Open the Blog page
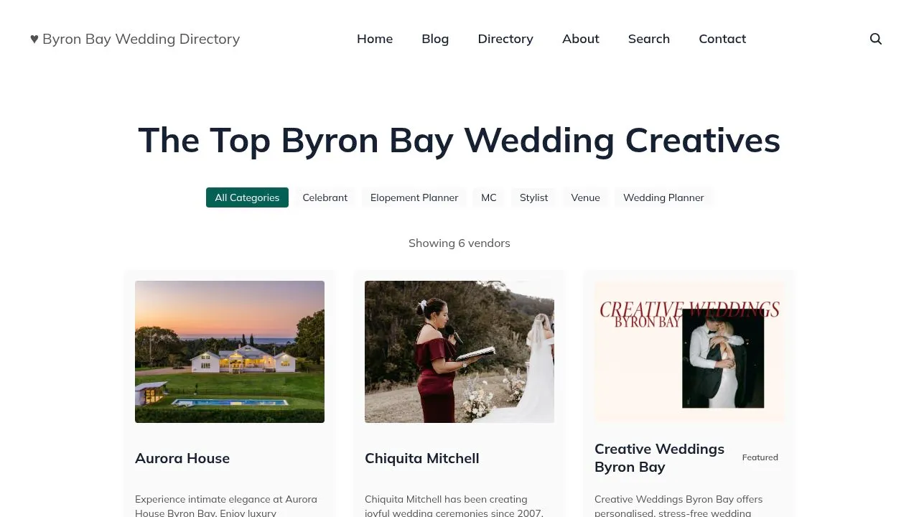 click(435, 39)
